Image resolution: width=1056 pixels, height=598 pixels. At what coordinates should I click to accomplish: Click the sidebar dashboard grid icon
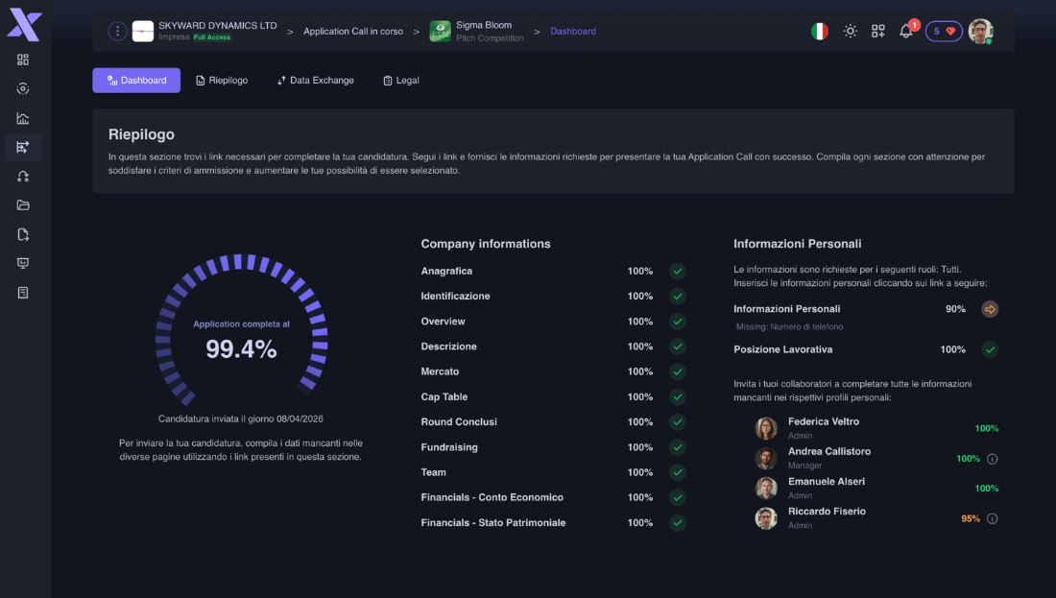(x=23, y=60)
